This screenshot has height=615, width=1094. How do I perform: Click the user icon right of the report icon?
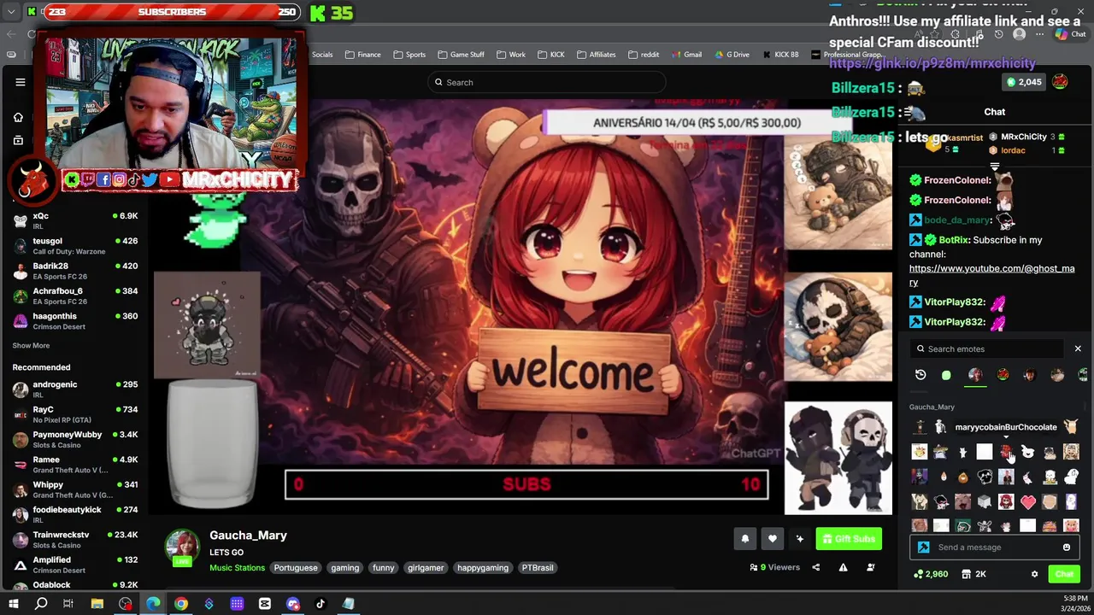870,567
